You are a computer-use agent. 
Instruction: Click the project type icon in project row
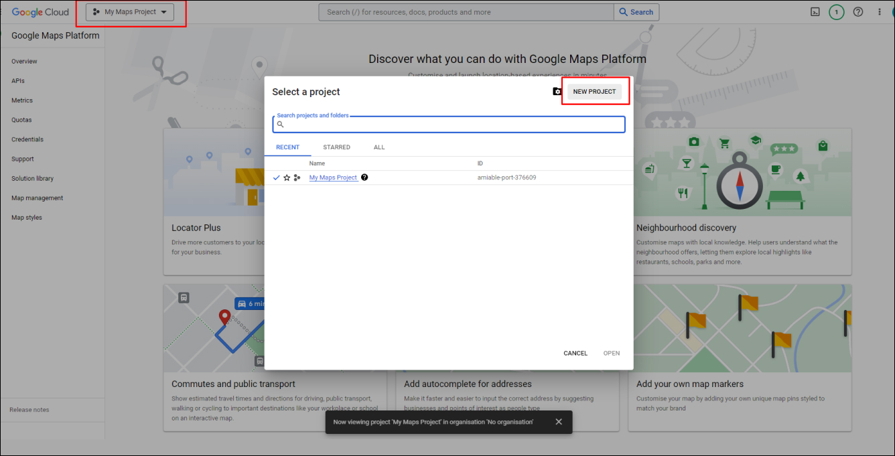click(297, 177)
